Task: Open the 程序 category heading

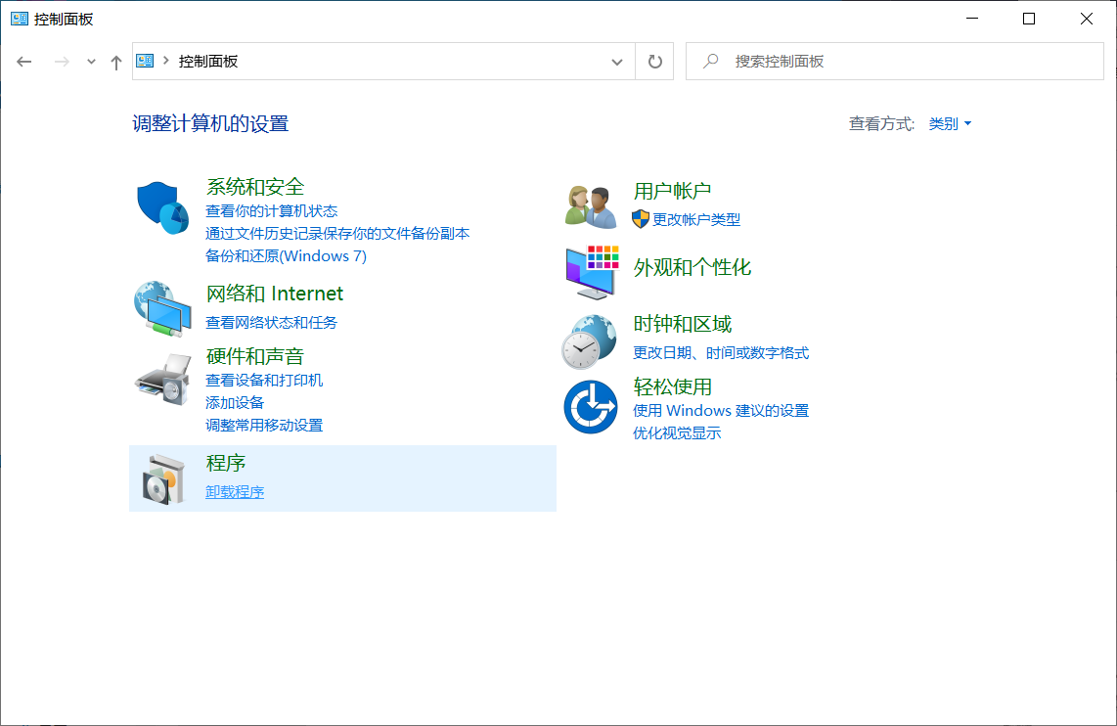Action: coord(226,463)
